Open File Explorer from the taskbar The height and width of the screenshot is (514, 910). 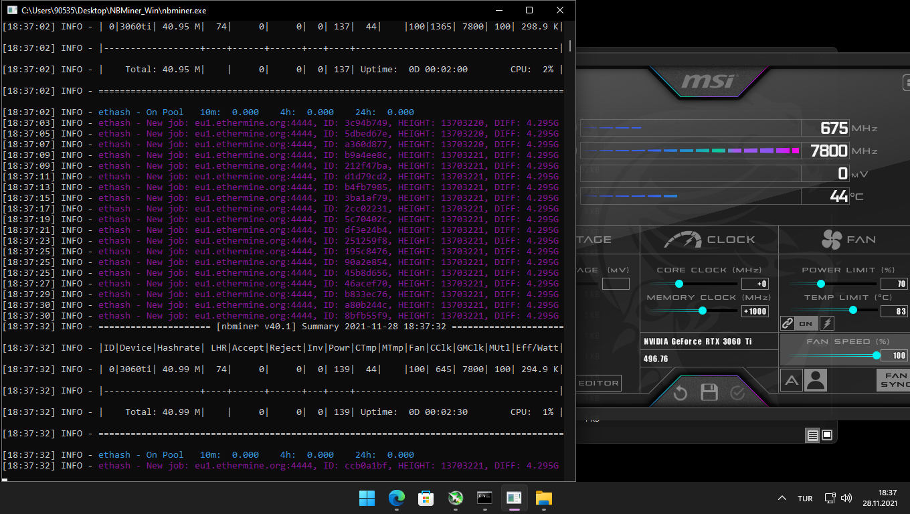click(544, 498)
